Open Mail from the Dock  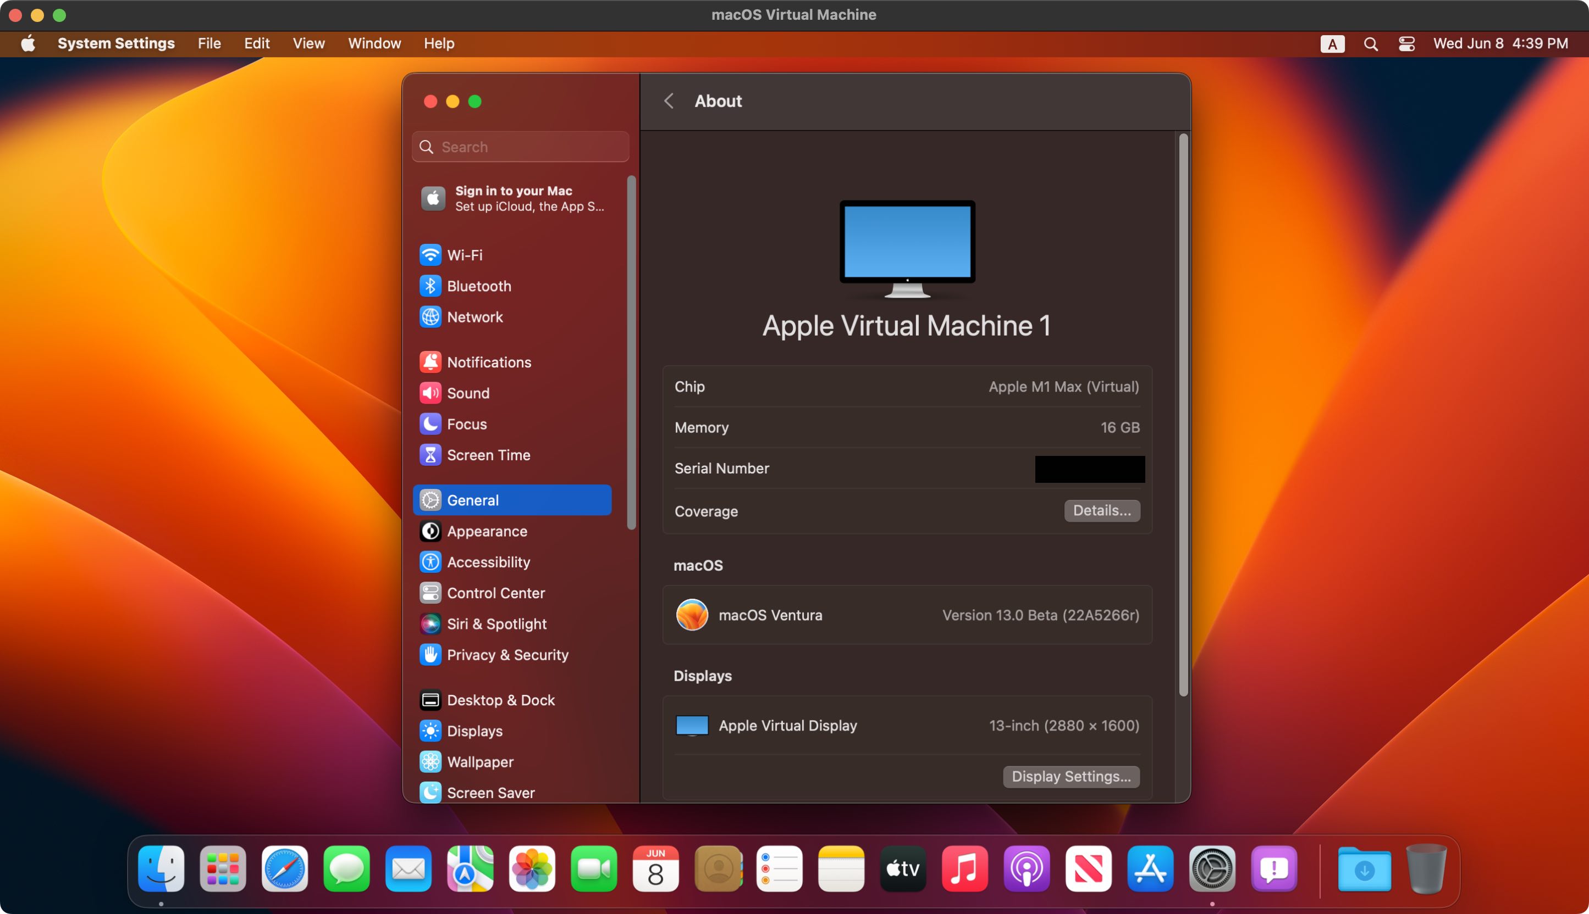[409, 870]
